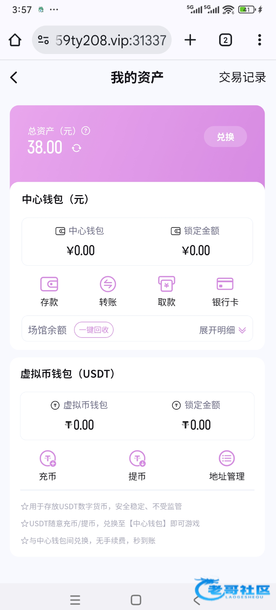276x610 pixels.
Task: Go back using the page back arrow
Action: tap(14, 78)
